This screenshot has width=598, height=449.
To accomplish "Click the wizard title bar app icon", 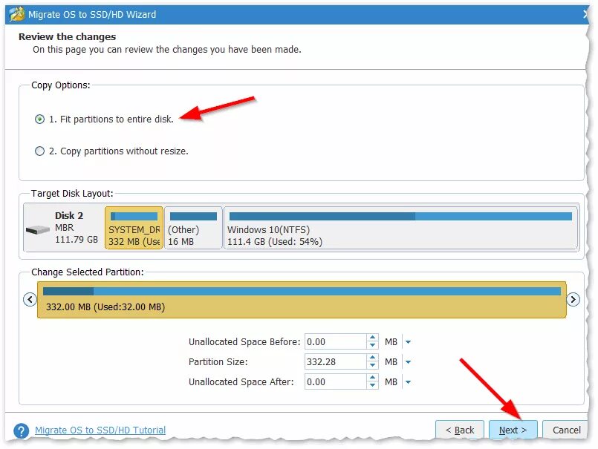I will [x=17, y=15].
